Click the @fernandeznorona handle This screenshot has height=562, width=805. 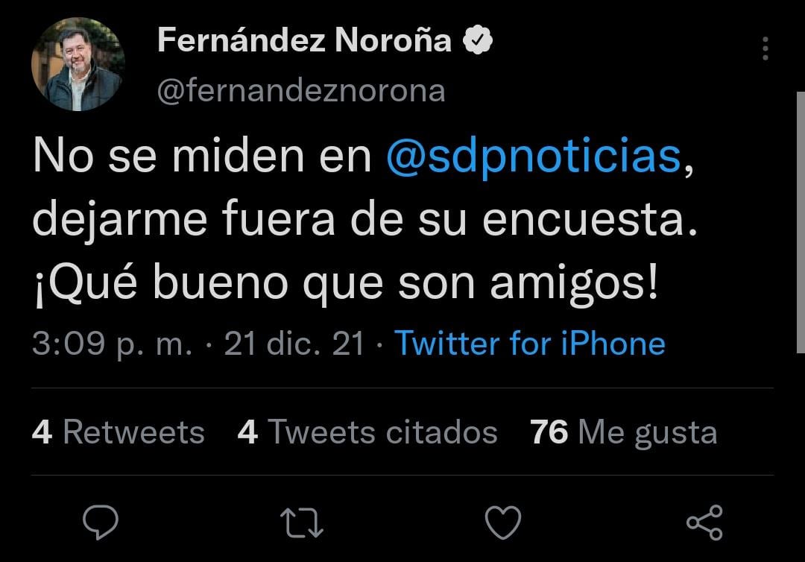tap(301, 91)
